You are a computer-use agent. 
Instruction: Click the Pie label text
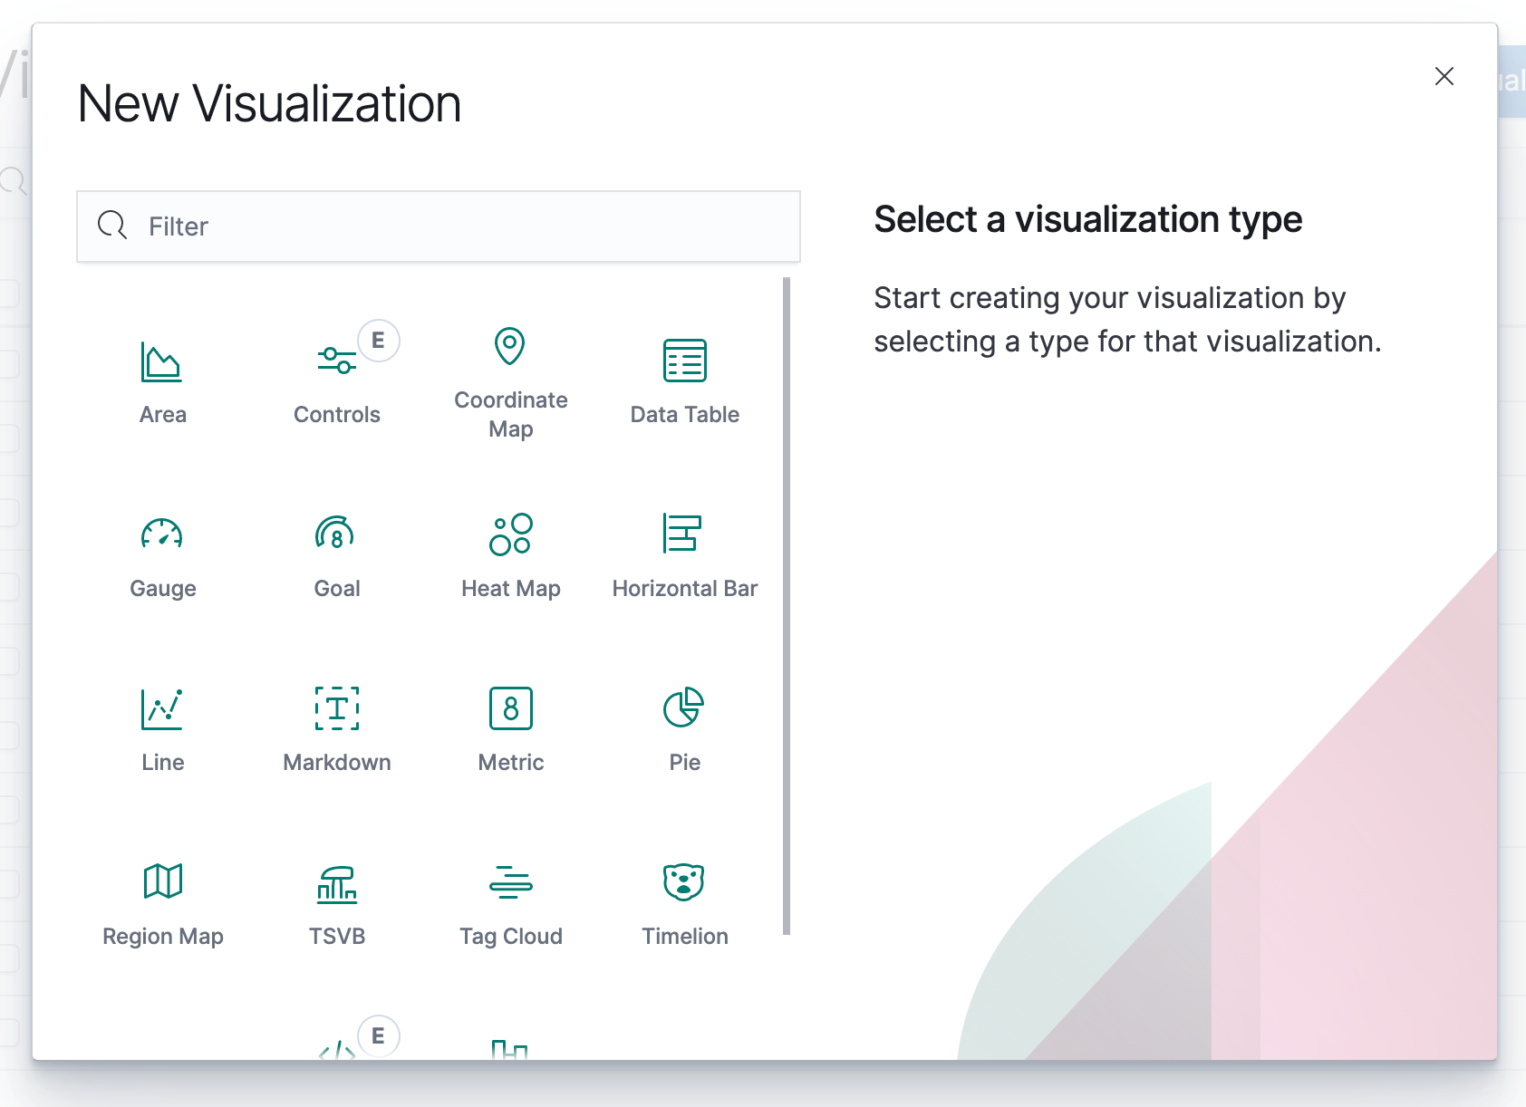point(685,763)
